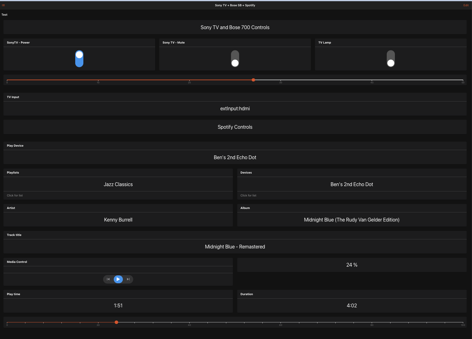Click the Kenny Burrell artist name

(118, 220)
